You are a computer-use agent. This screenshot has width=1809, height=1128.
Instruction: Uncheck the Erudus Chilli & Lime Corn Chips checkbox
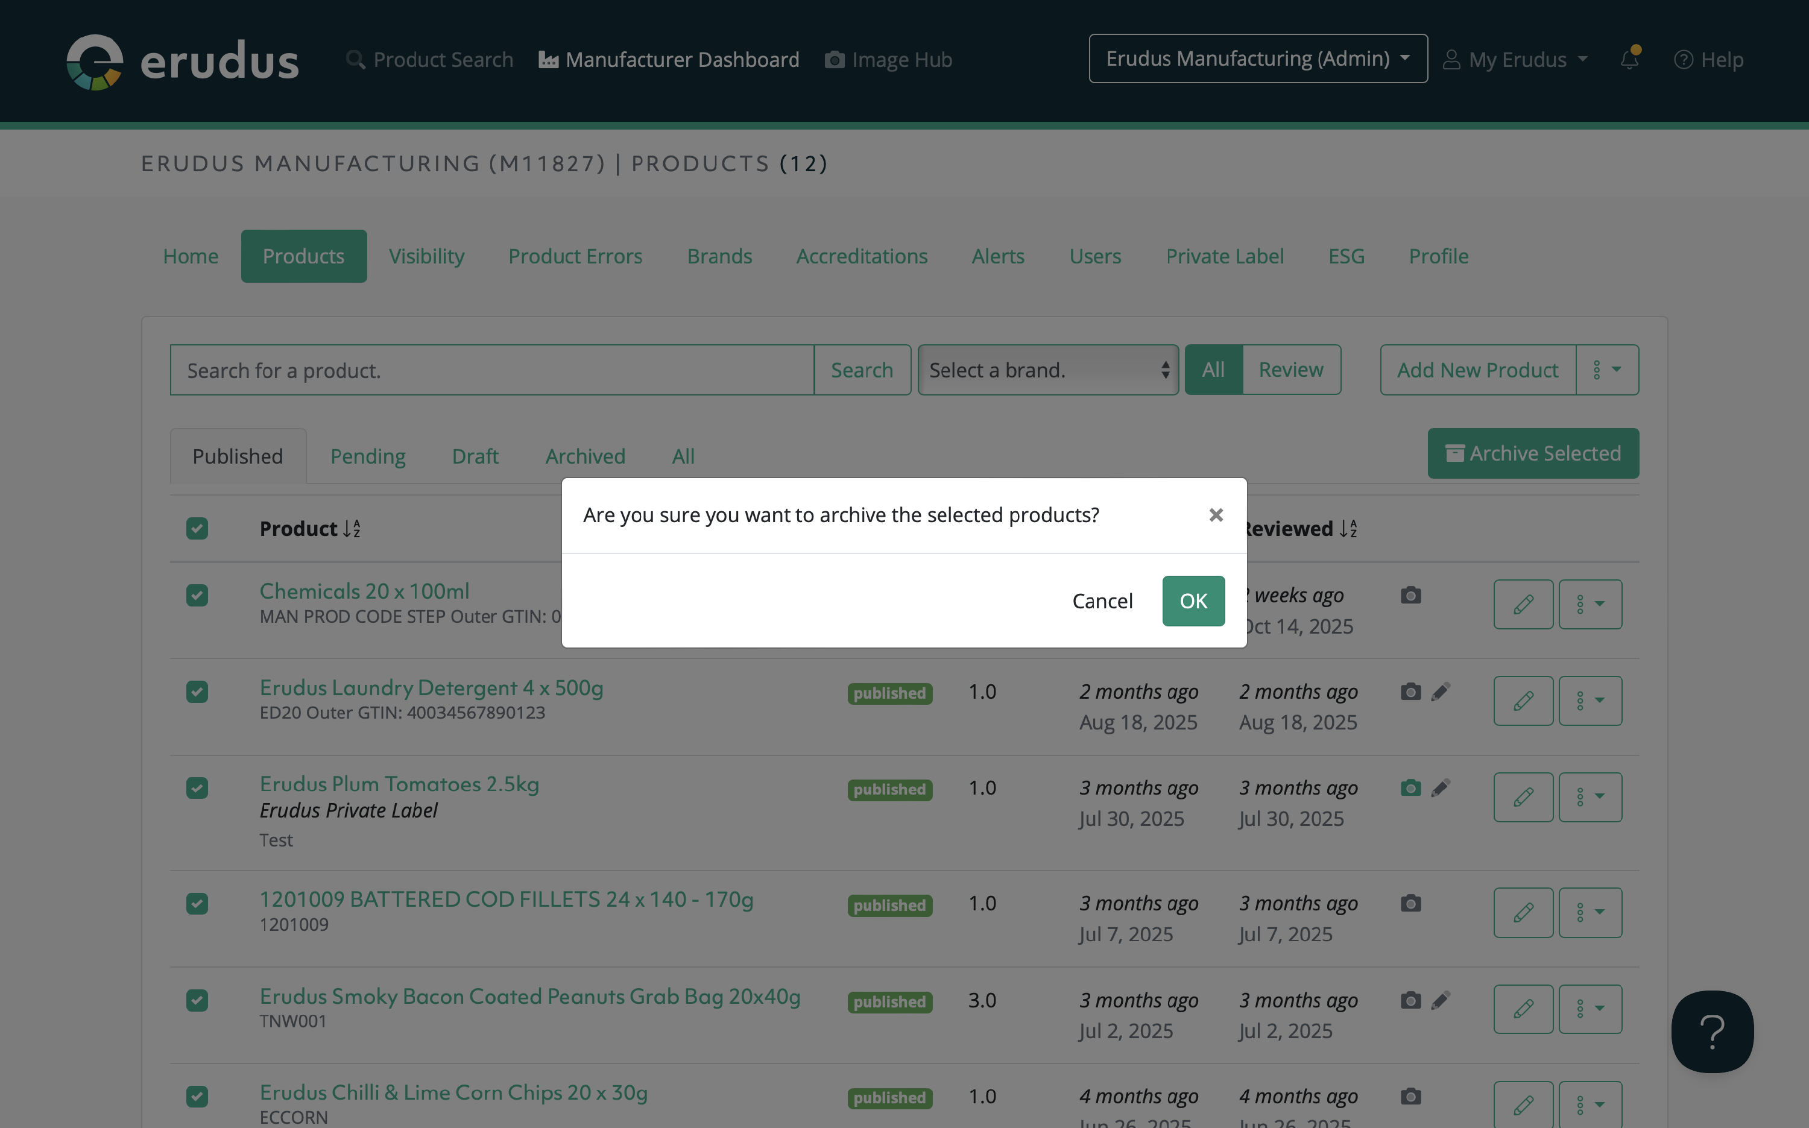(197, 1096)
